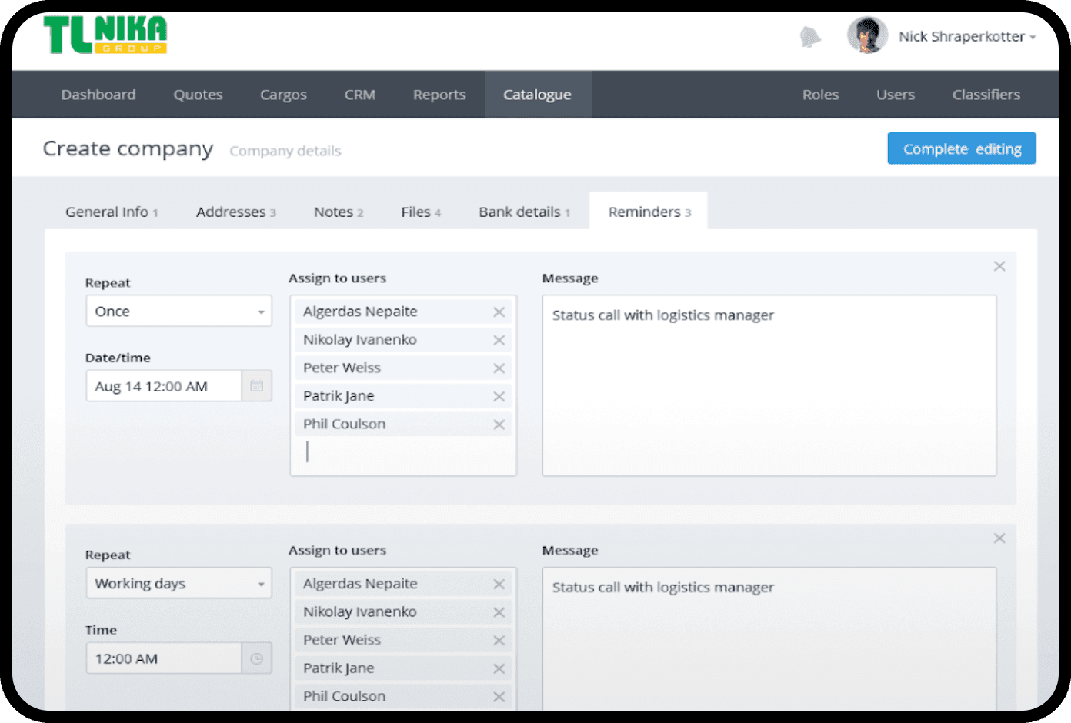Open the notifications bell icon
The width and height of the screenshot is (1071, 723).
[810, 36]
